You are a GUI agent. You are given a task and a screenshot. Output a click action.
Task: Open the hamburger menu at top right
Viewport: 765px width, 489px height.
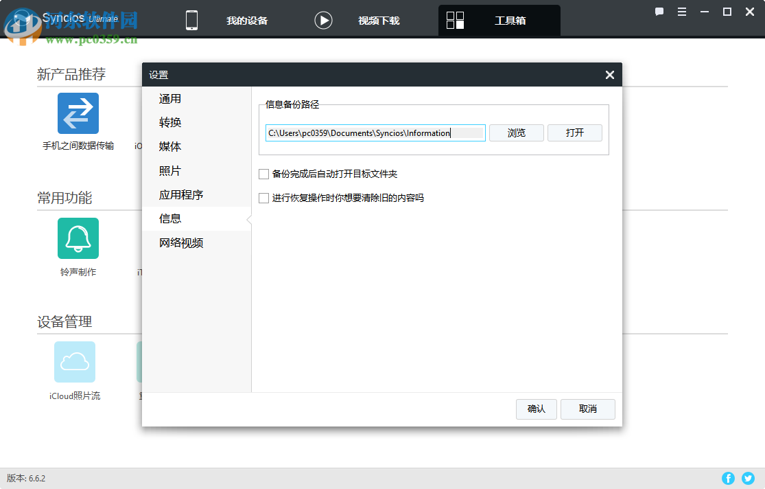coord(682,12)
